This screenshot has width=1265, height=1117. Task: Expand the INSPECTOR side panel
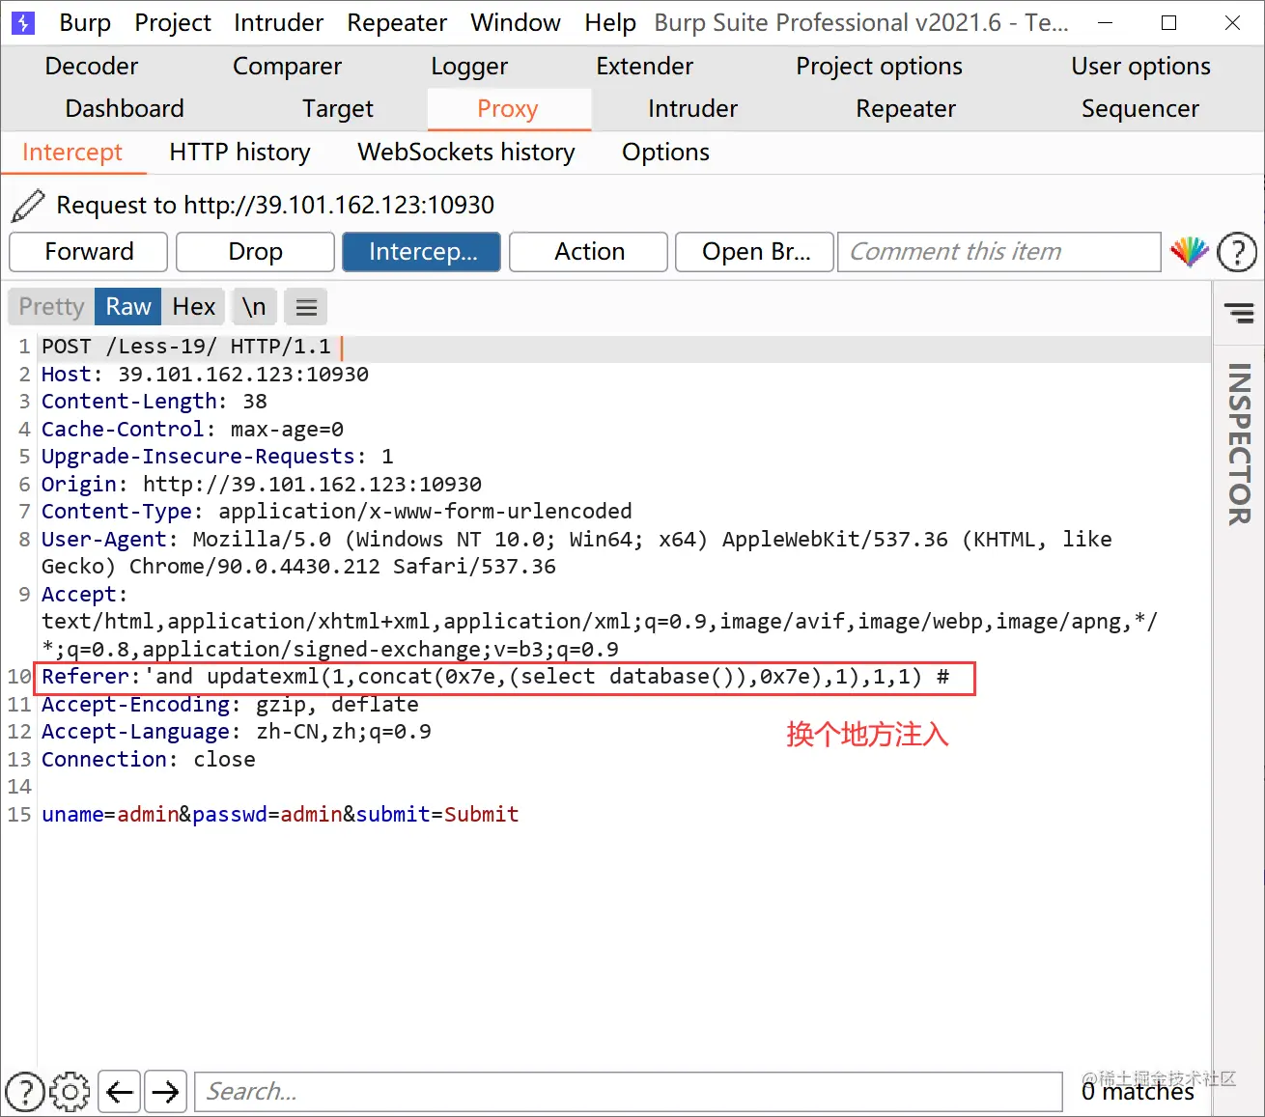click(x=1239, y=444)
